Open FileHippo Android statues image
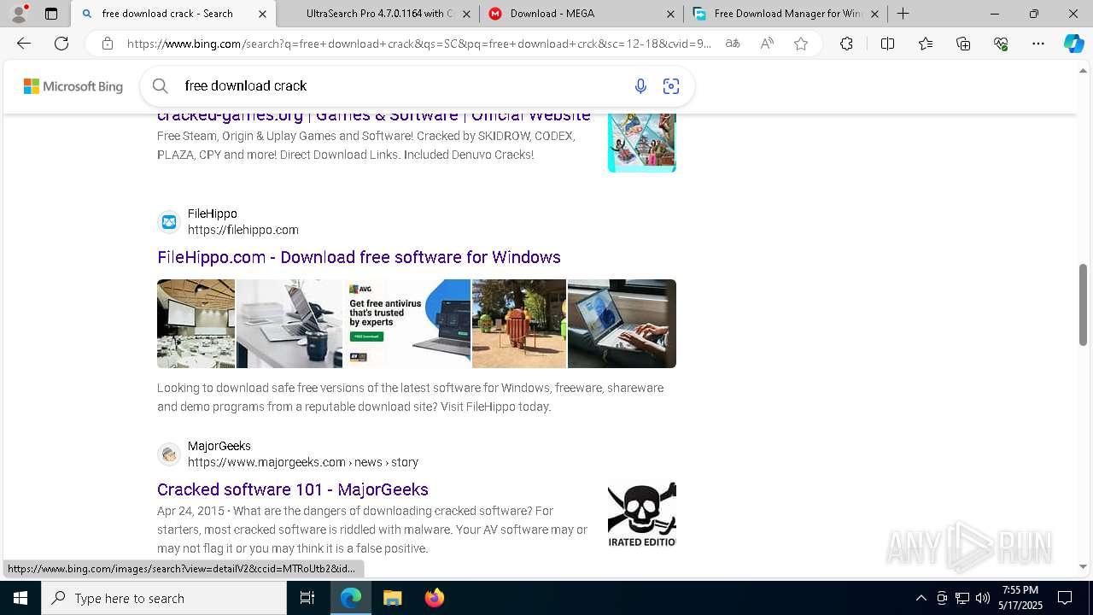Viewport: 1093px width, 615px height. 519,324
